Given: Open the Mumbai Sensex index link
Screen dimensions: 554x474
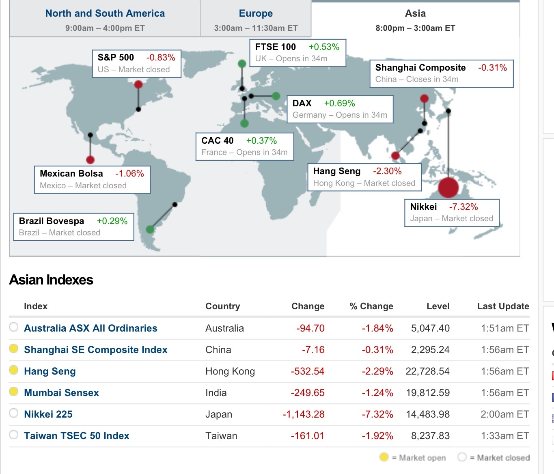Looking at the screenshot, I should click(61, 393).
